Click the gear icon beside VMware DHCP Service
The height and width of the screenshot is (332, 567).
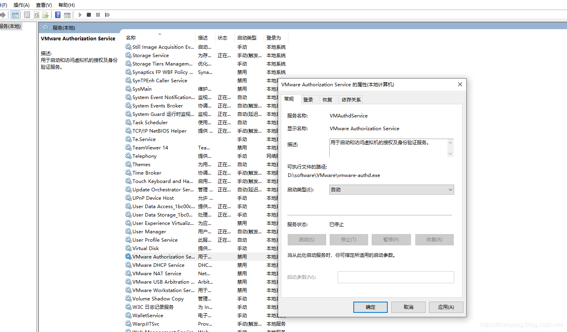pos(128,265)
